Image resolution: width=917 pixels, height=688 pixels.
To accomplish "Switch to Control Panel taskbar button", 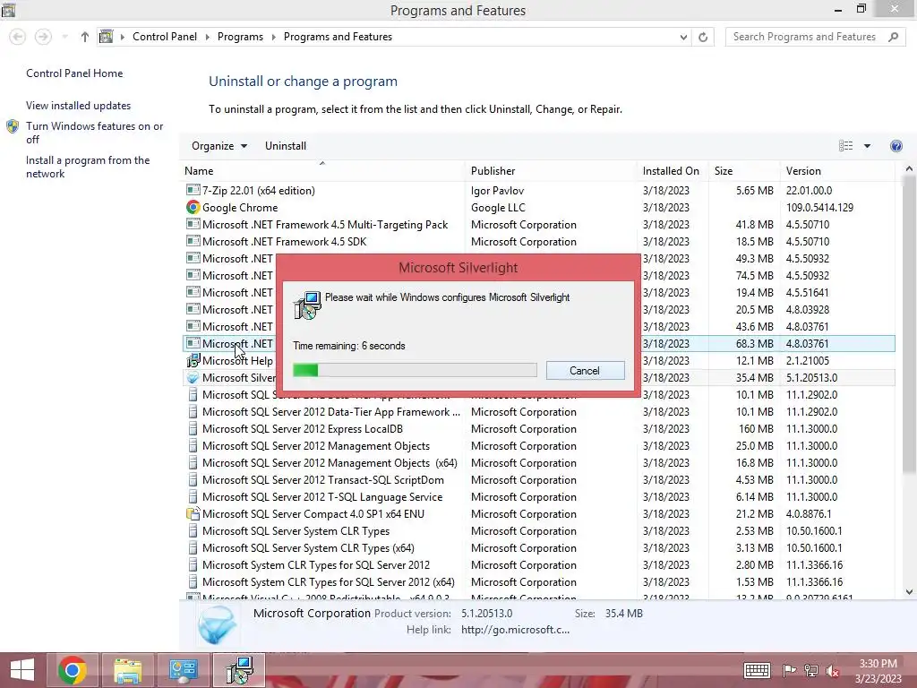I will tap(184, 670).
